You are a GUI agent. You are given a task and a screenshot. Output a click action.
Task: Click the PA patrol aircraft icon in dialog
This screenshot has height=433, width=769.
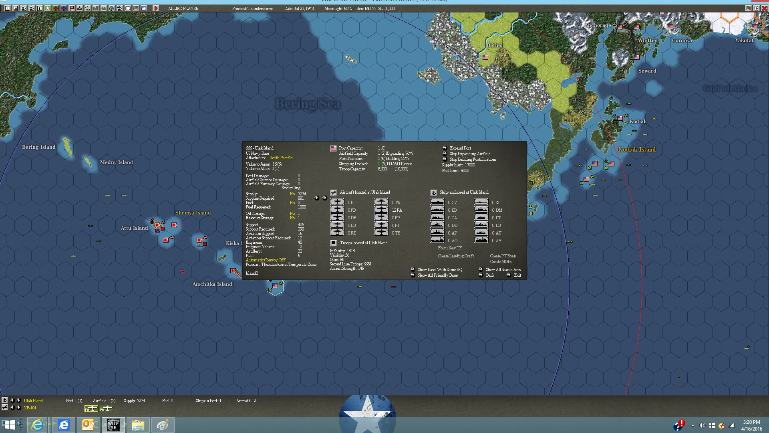[x=381, y=210]
